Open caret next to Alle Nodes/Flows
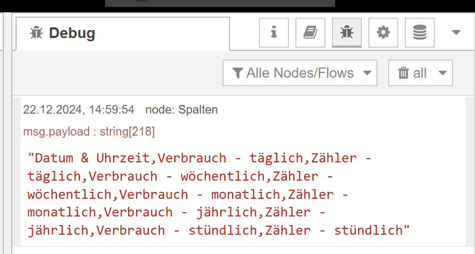Screen dimensions: 475x254 click(367, 73)
